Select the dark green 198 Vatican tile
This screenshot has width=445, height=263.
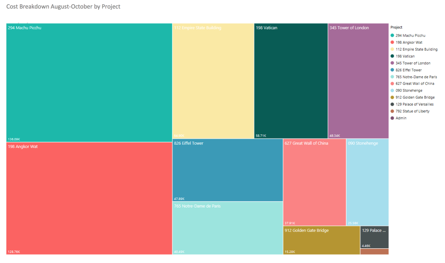coord(291,81)
